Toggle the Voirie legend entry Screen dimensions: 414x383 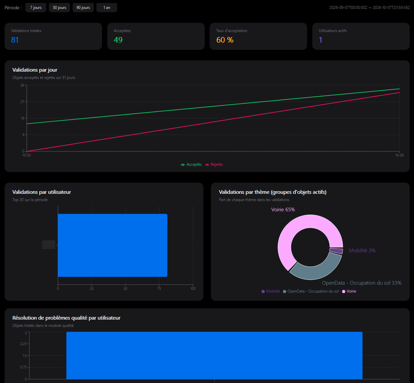click(349, 291)
